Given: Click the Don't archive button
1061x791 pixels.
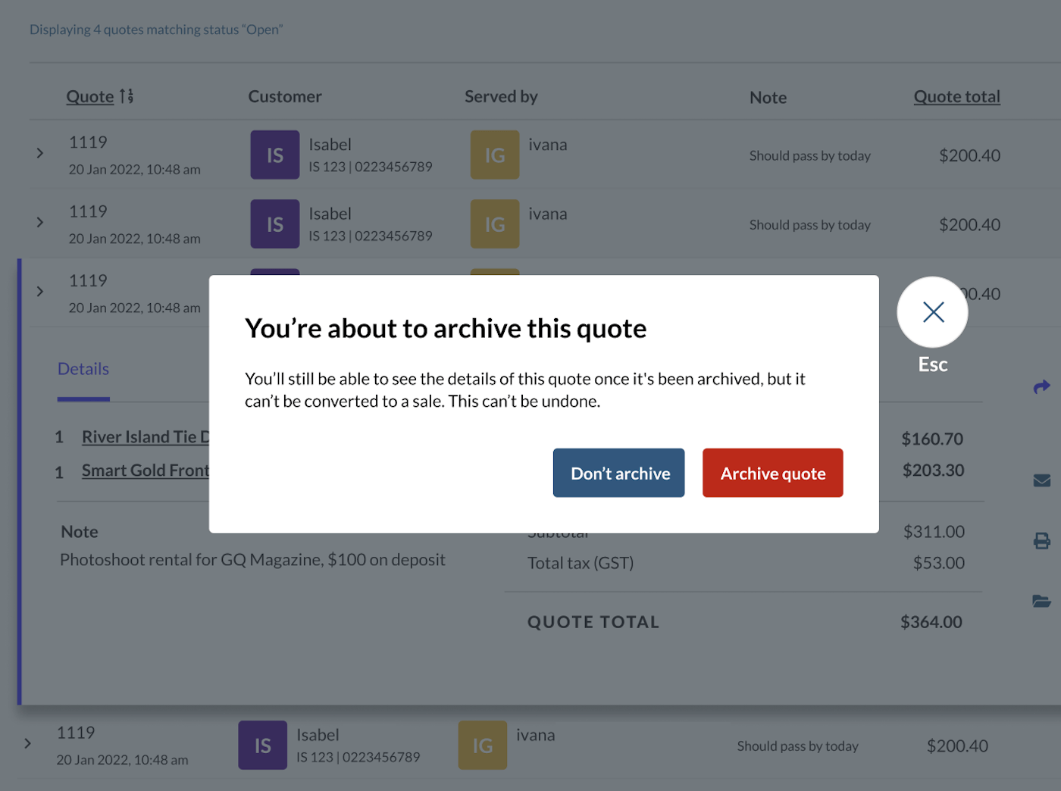Looking at the screenshot, I should point(618,473).
